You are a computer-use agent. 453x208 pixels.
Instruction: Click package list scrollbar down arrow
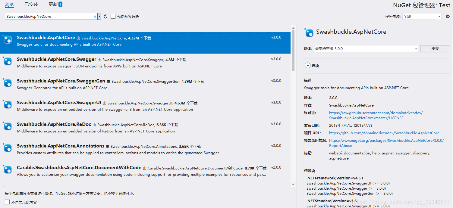coord(293,184)
